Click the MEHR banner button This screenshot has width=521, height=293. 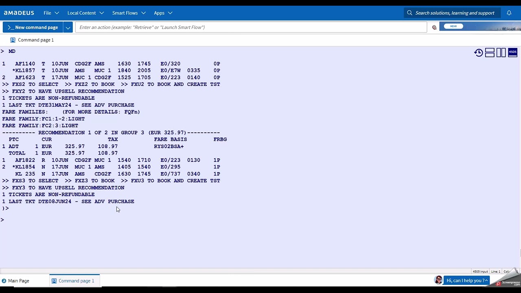453,26
